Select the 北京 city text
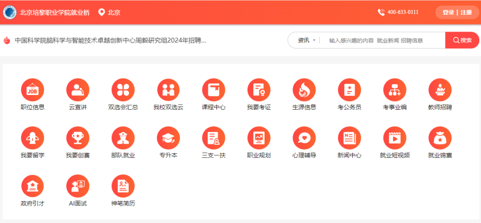Image resolution: width=481 pixels, height=223 pixels. tap(114, 12)
